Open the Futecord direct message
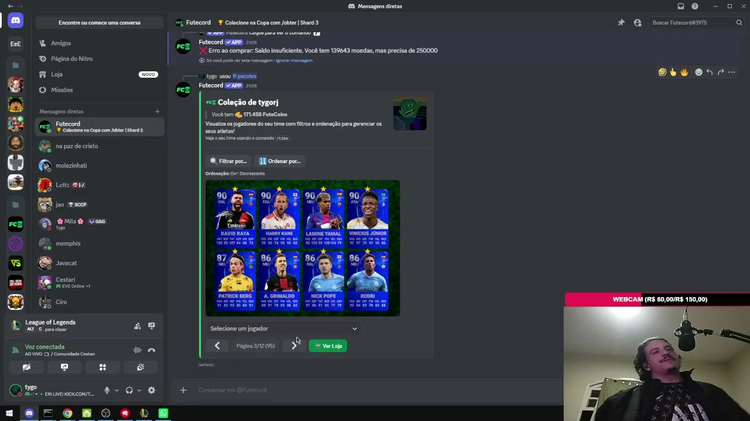Image resolution: width=750 pixels, height=421 pixels. tap(100, 126)
